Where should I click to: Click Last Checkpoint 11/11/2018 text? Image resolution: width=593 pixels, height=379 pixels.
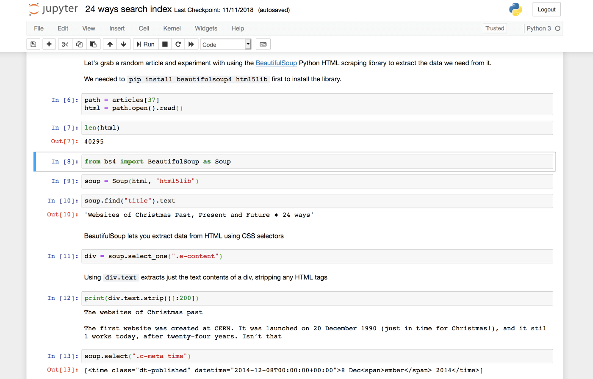pyautogui.click(x=213, y=10)
